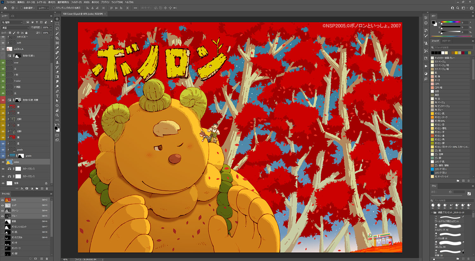Select the Move tool in the toolbar
475x261 pixels.
57,19
